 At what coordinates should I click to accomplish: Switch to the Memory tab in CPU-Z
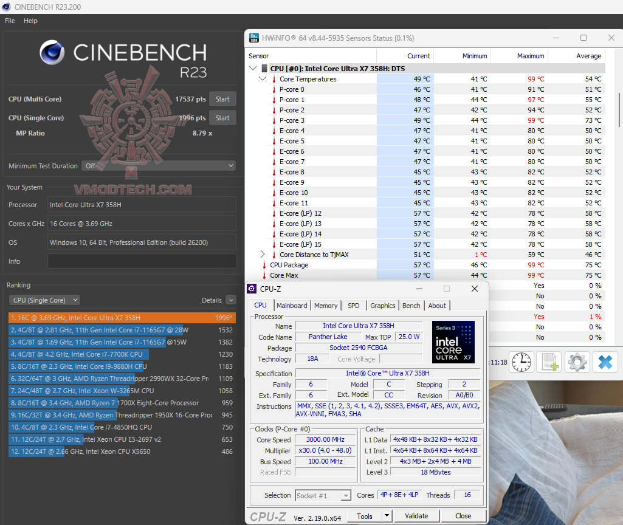pyautogui.click(x=326, y=306)
